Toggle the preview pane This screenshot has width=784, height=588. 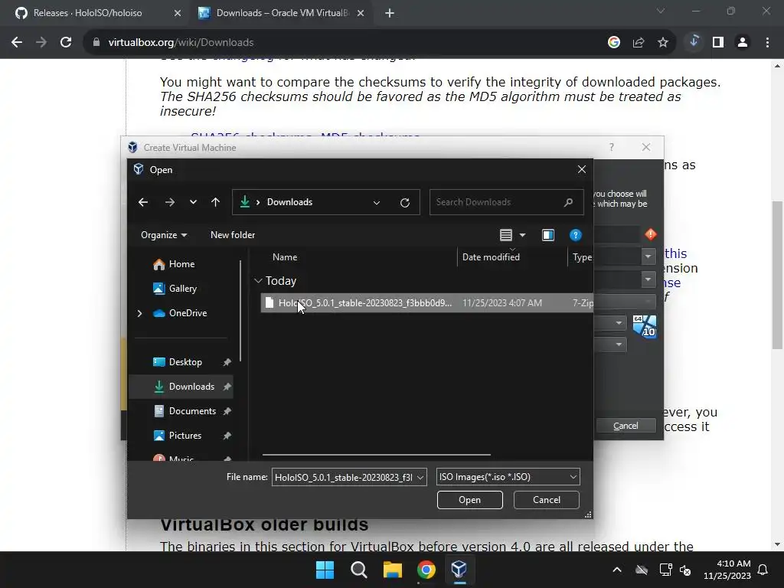[548, 235]
